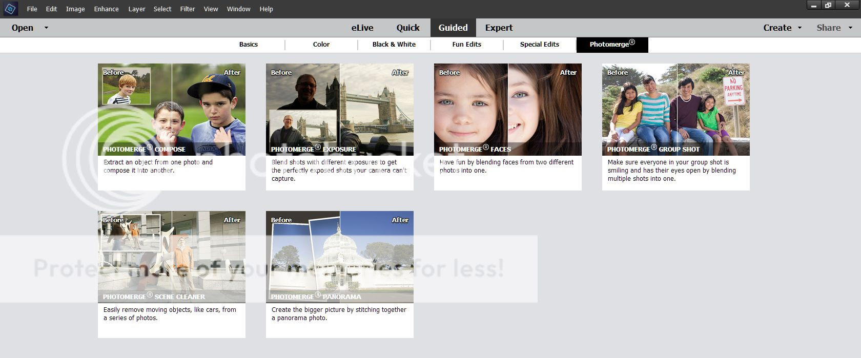
Task: Open the Layer menu
Action: (x=136, y=9)
